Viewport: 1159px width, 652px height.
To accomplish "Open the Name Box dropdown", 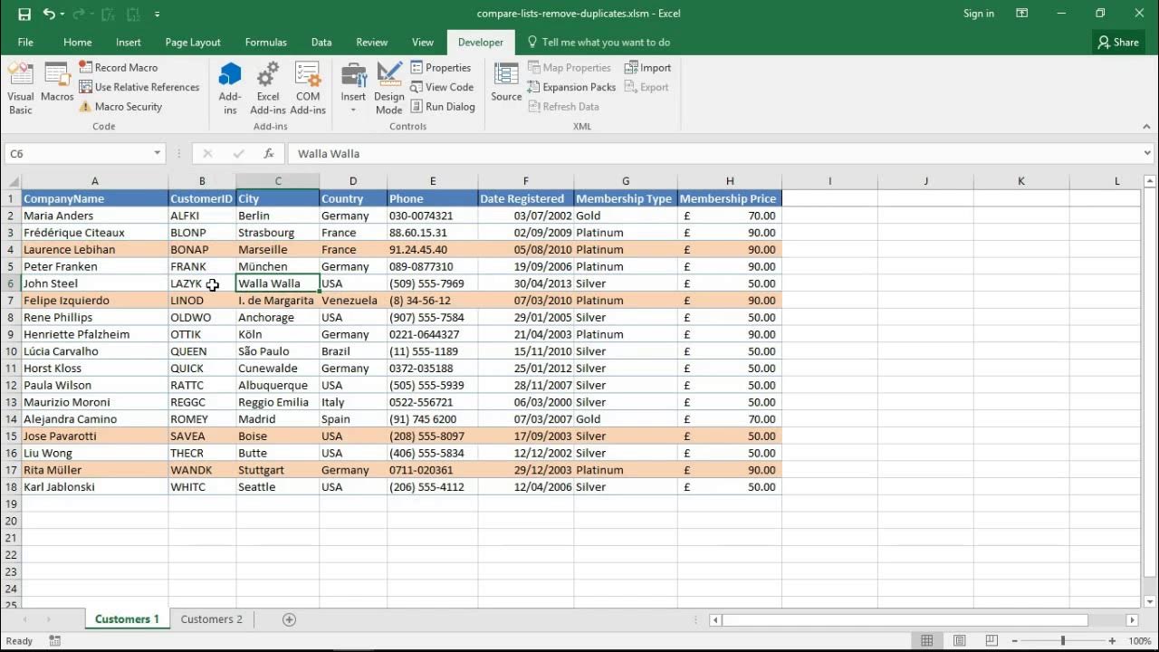I will coord(157,154).
